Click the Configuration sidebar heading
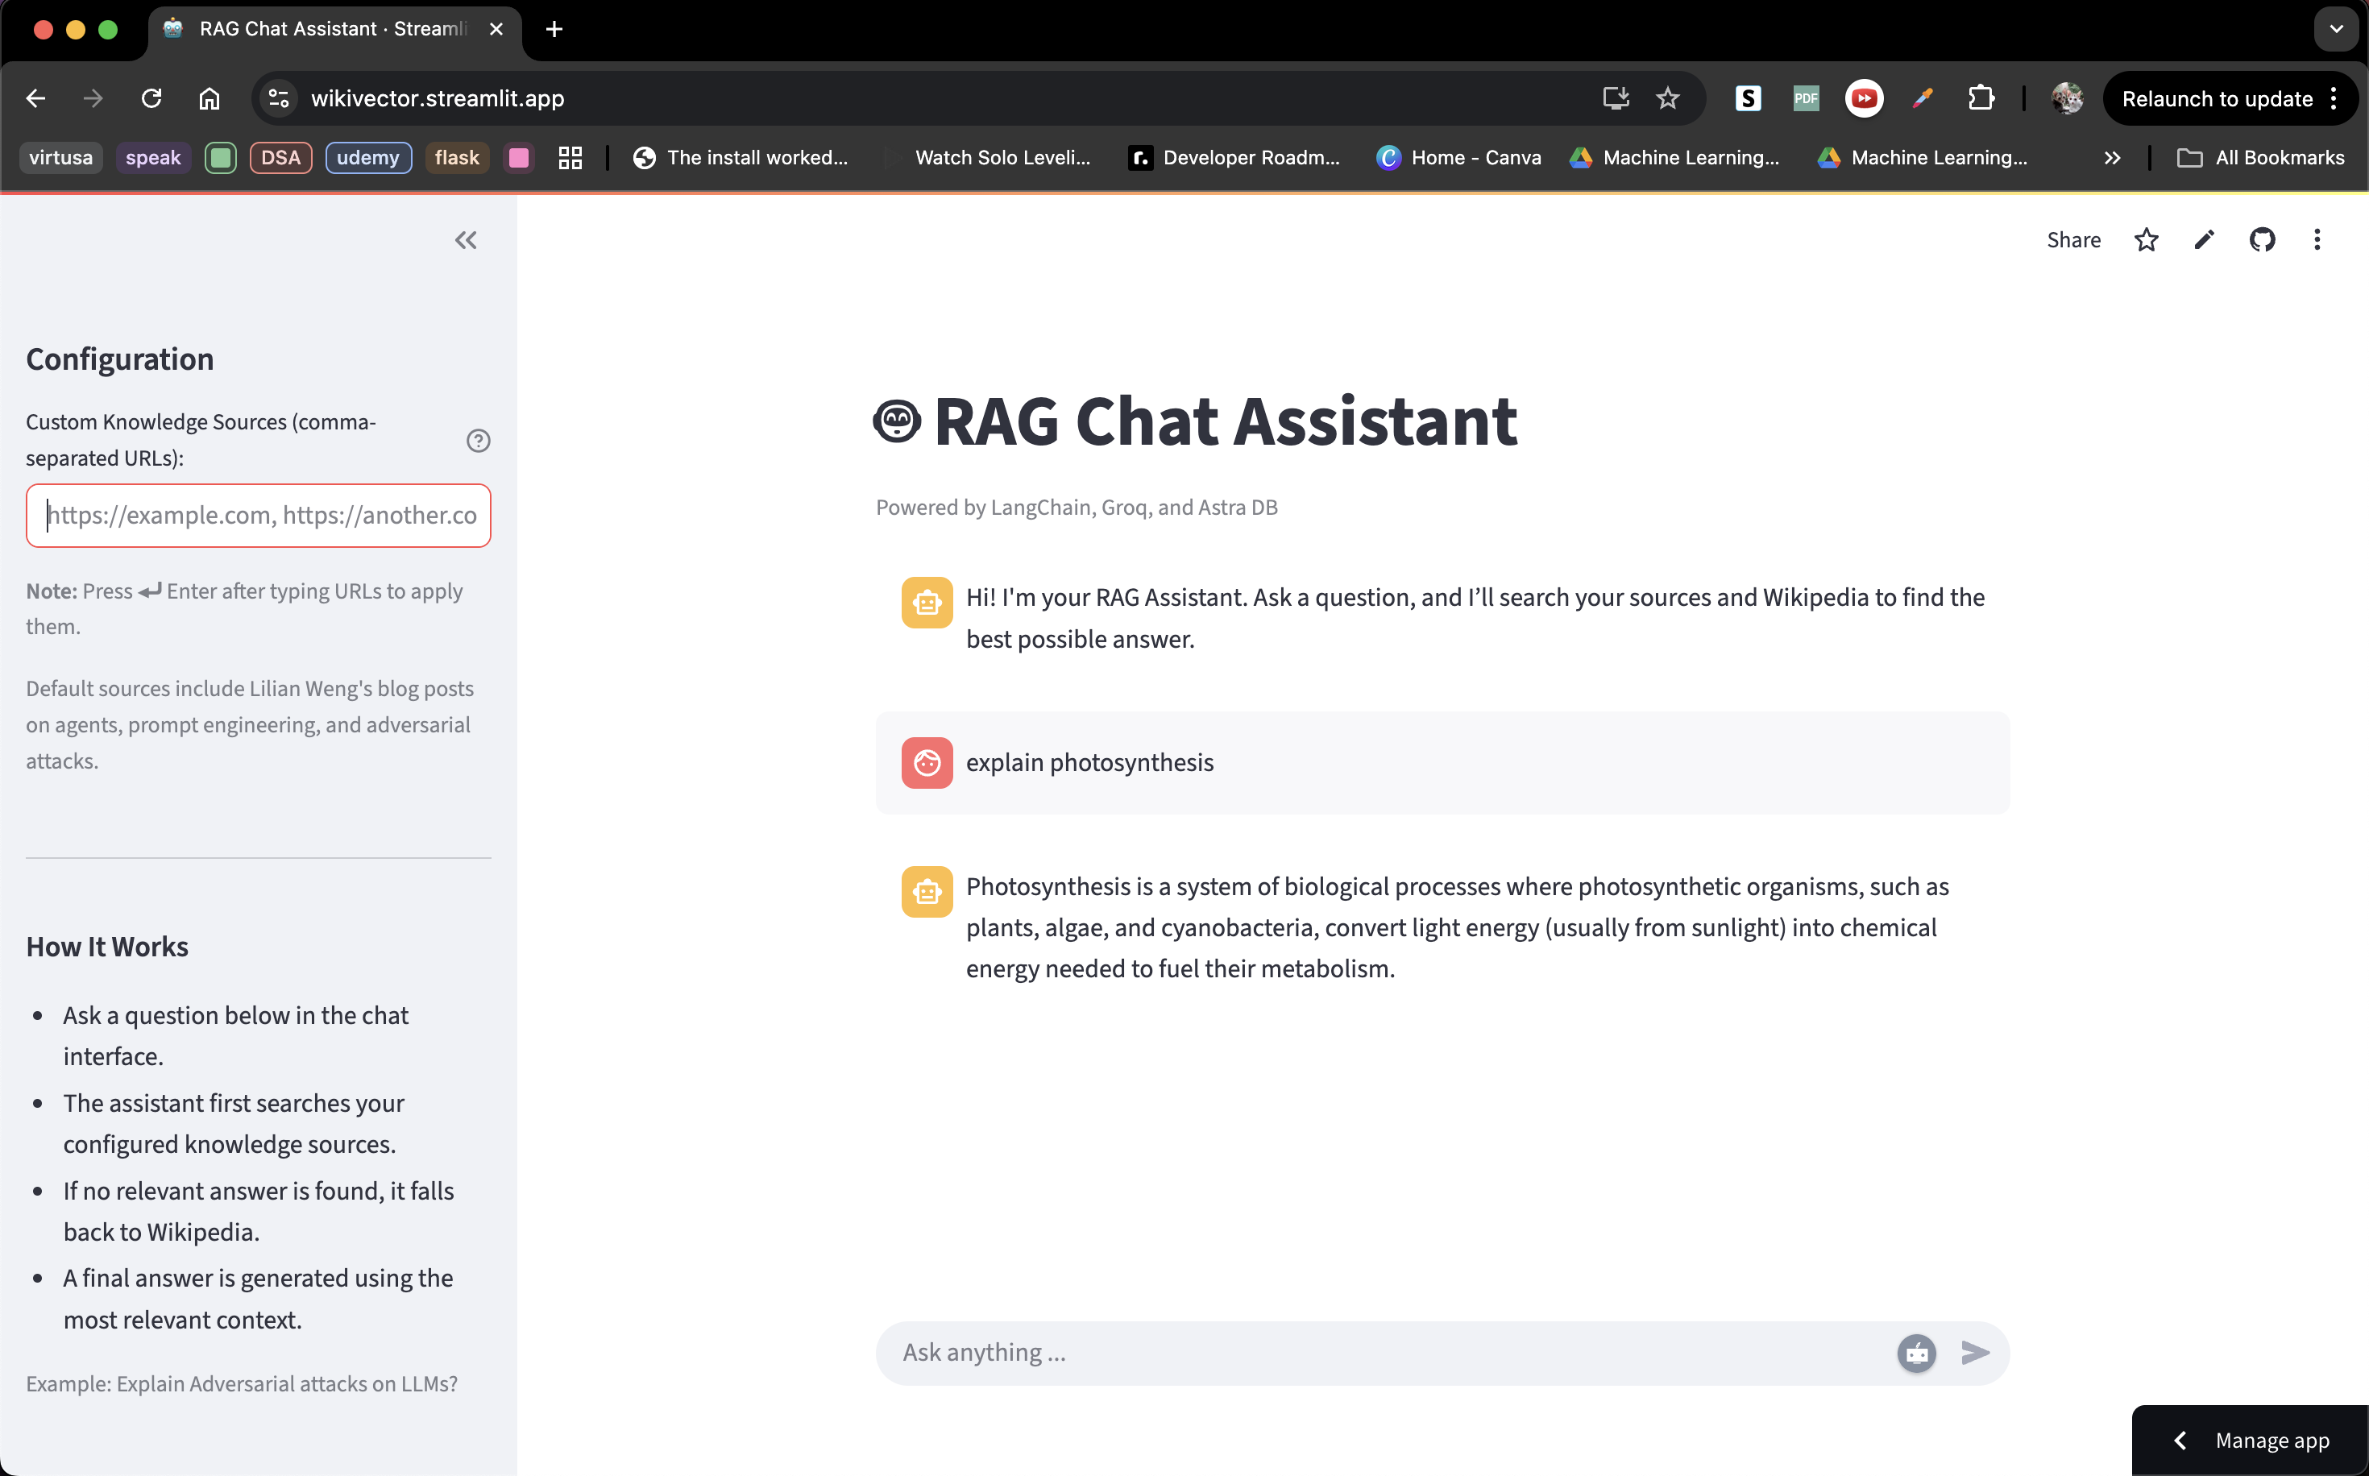 (120, 359)
